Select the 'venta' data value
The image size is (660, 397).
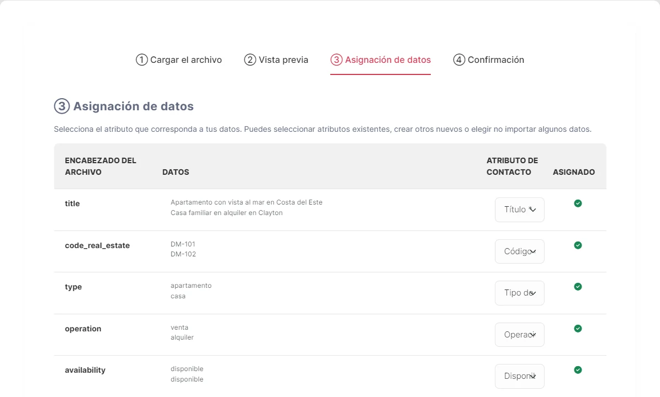pos(179,328)
